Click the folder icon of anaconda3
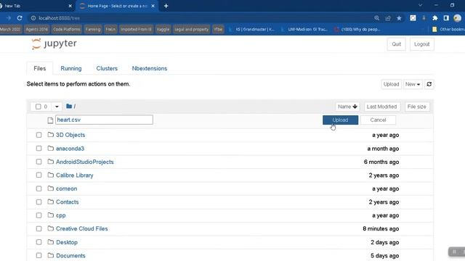Image resolution: width=465 pixels, height=261 pixels. (51, 148)
